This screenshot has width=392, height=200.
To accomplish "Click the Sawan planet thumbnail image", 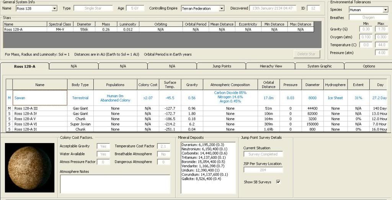I will point(29,167).
